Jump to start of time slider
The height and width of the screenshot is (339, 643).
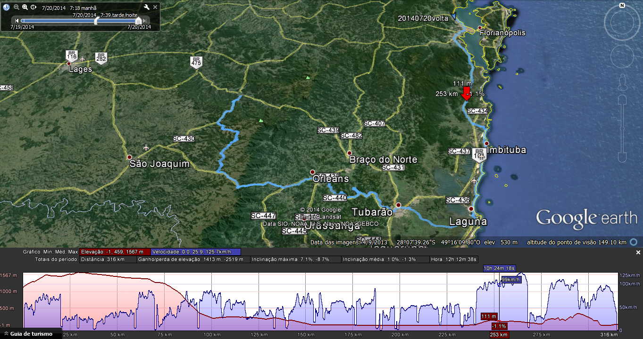tap(17, 21)
